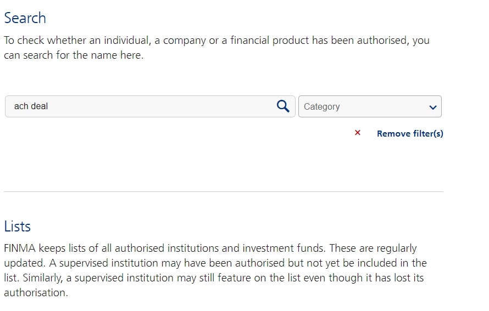Open the Category dropdown
This screenshot has width=489, height=311.
(x=370, y=106)
